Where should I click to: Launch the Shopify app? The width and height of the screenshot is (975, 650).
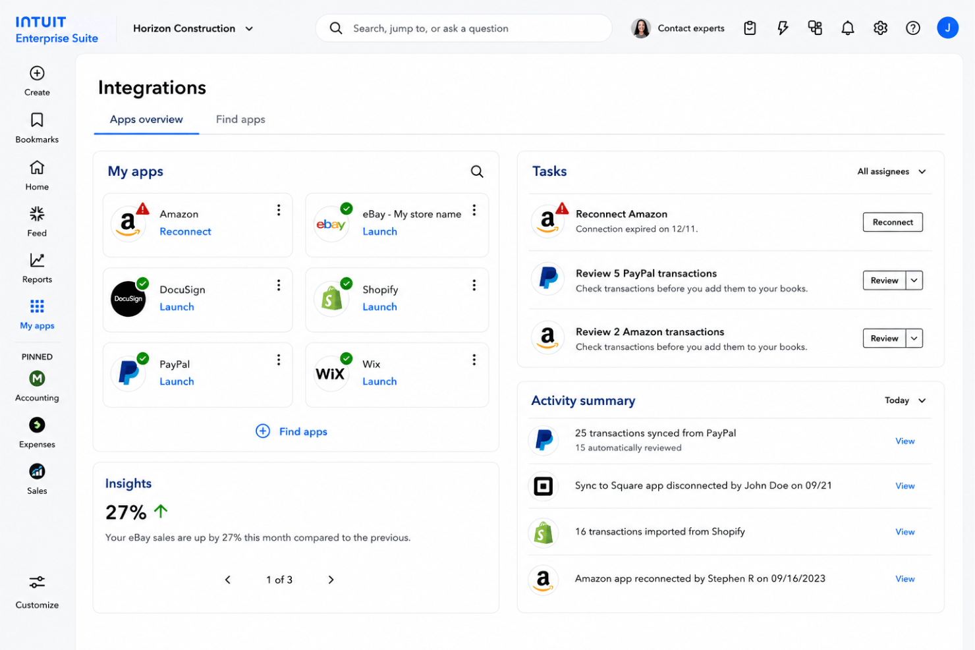coord(379,307)
